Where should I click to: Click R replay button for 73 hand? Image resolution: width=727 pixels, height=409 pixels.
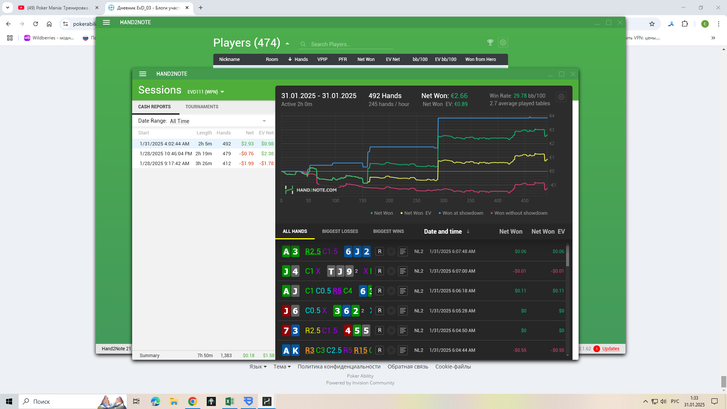380,330
